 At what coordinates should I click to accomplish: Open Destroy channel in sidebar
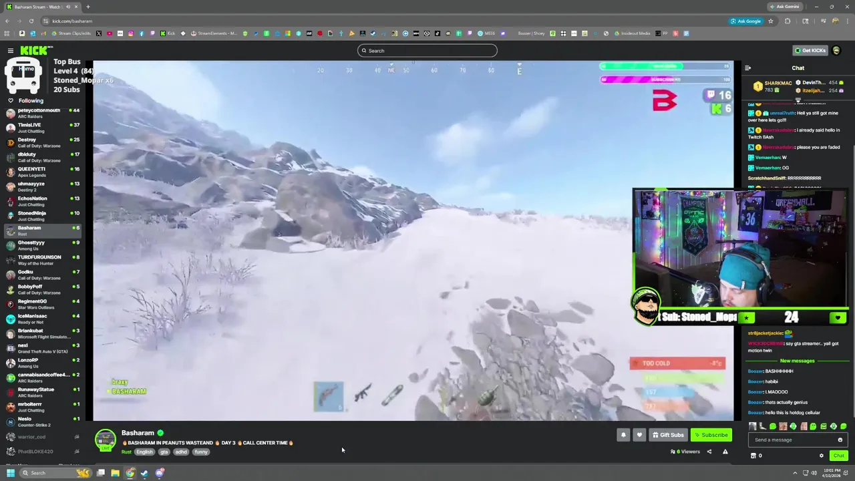(x=42, y=142)
